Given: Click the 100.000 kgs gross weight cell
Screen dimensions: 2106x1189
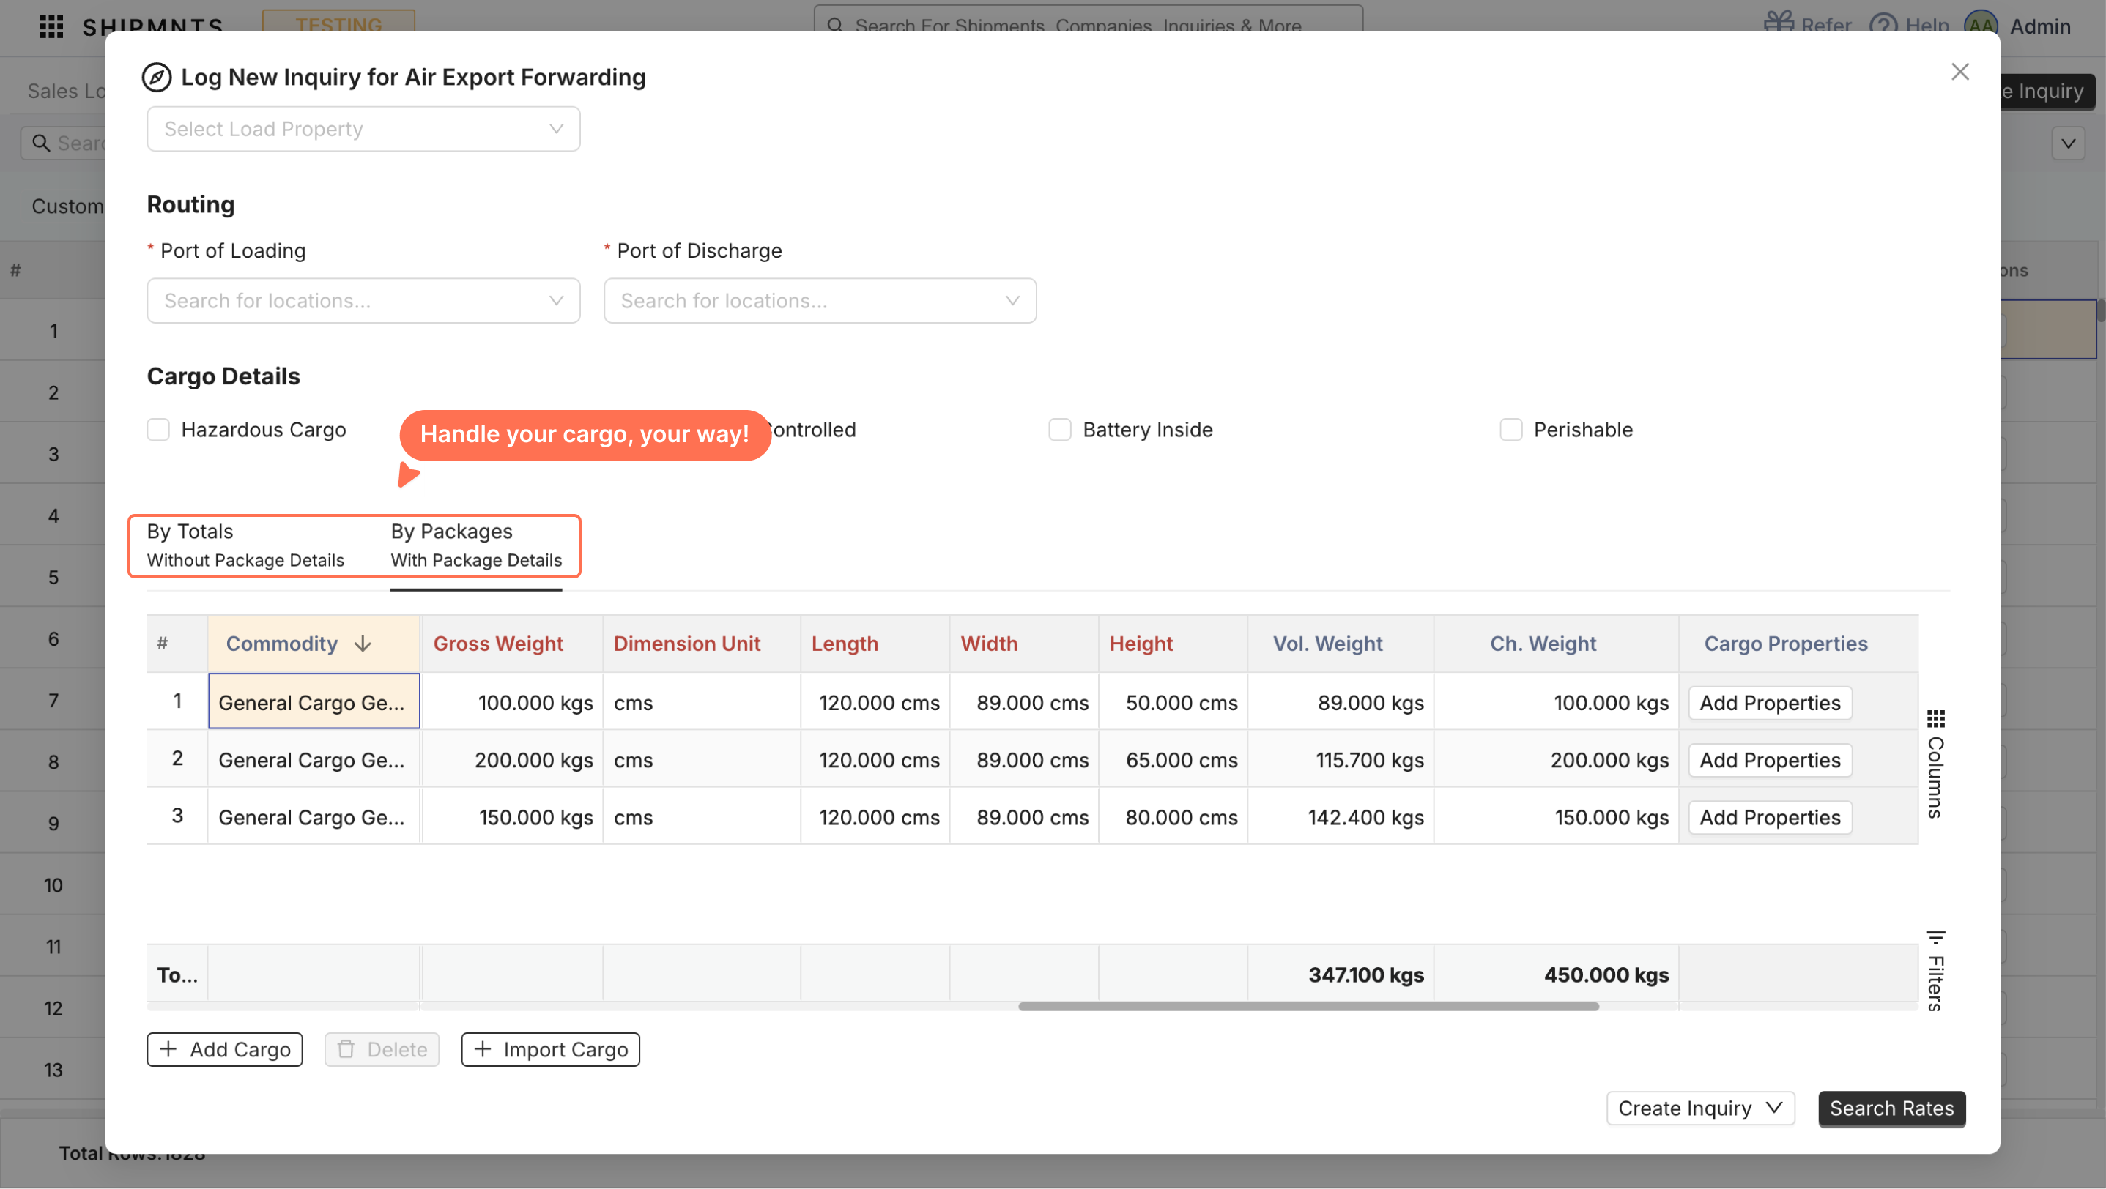Looking at the screenshot, I should (512, 702).
